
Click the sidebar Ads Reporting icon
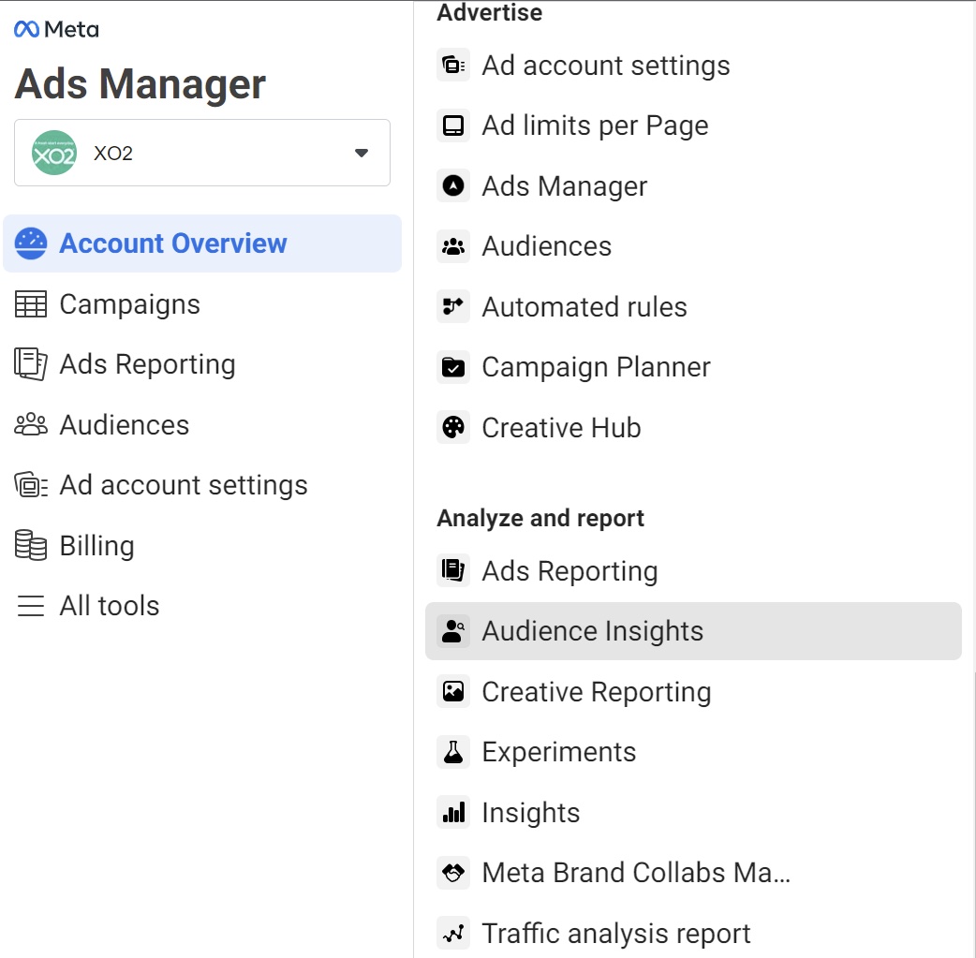tap(31, 364)
